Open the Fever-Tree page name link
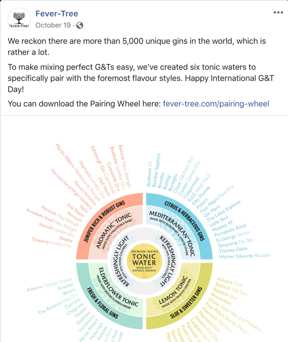288x342 pixels. 57,13
